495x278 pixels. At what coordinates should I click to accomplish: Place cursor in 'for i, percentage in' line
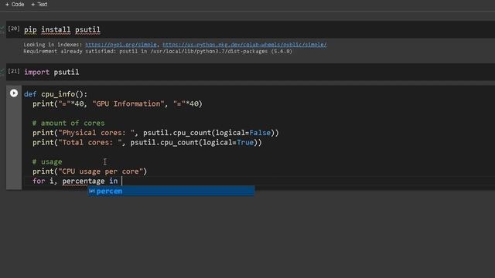tap(75, 181)
